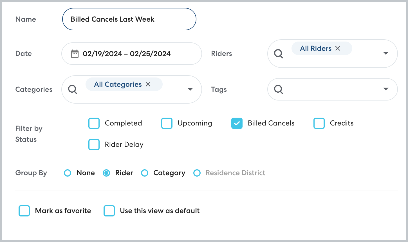
Task: Open the Categories dropdown arrow
Action: [x=190, y=89]
